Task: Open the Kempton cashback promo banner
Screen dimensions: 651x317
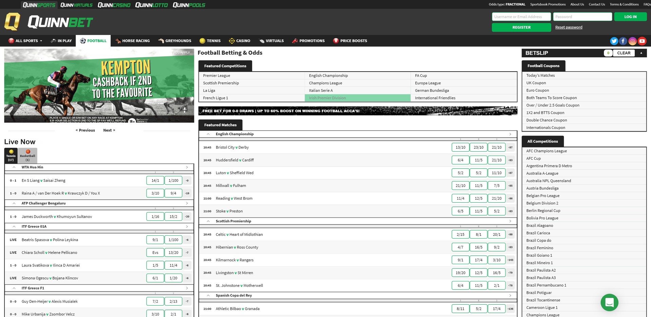Action: point(99,86)
